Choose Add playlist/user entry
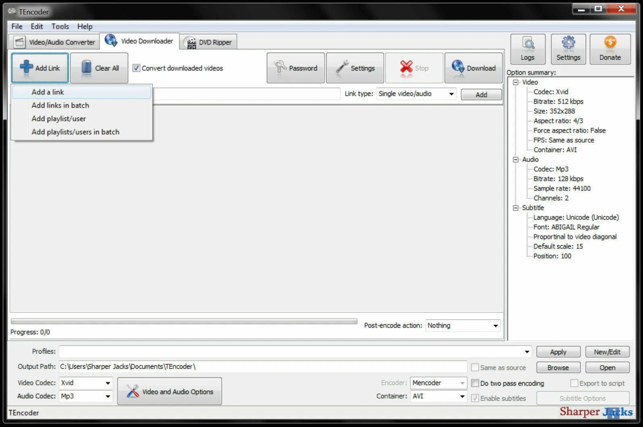The width and height of the screenshot is (643, 427). [81, 119]
